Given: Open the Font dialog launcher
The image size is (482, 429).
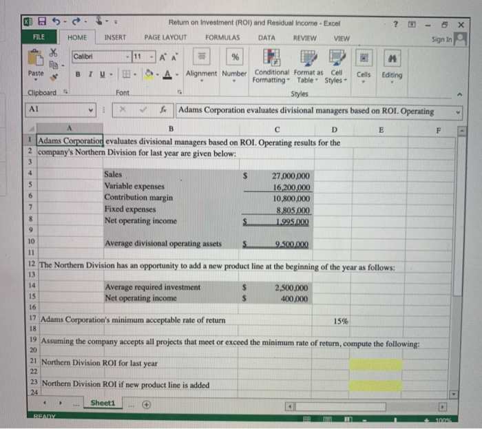Looking at the screenshot, I should point(180,92).
